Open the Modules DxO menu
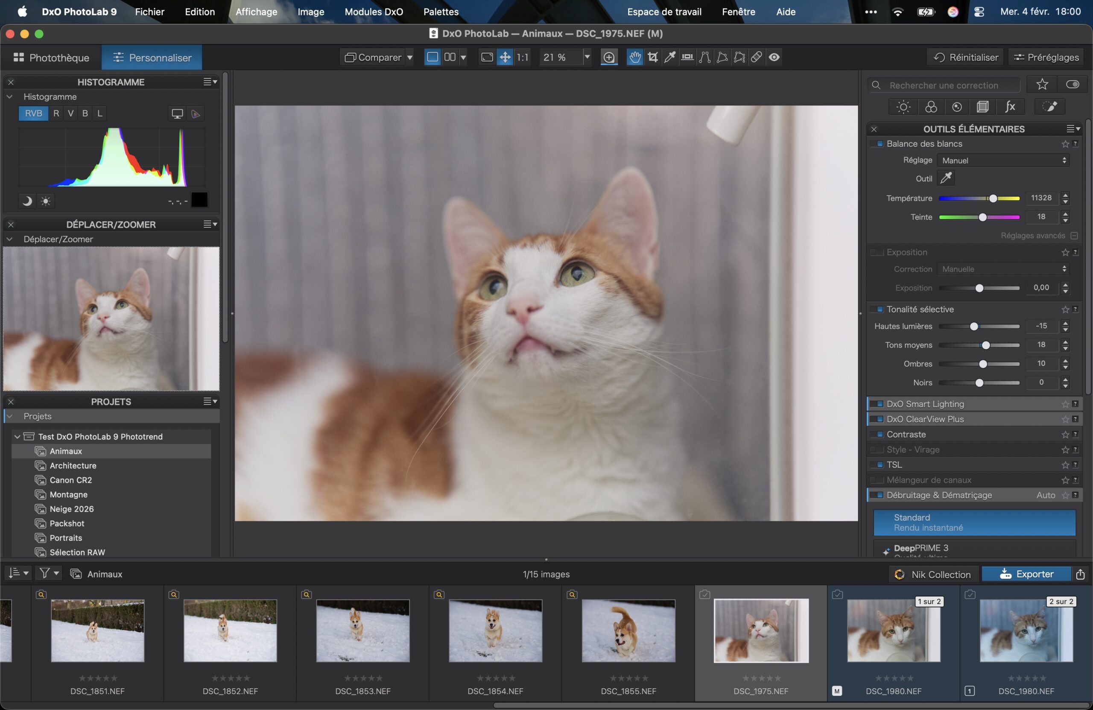The width and height of the screenshot is (1093, 710). [x=373, y=12]
